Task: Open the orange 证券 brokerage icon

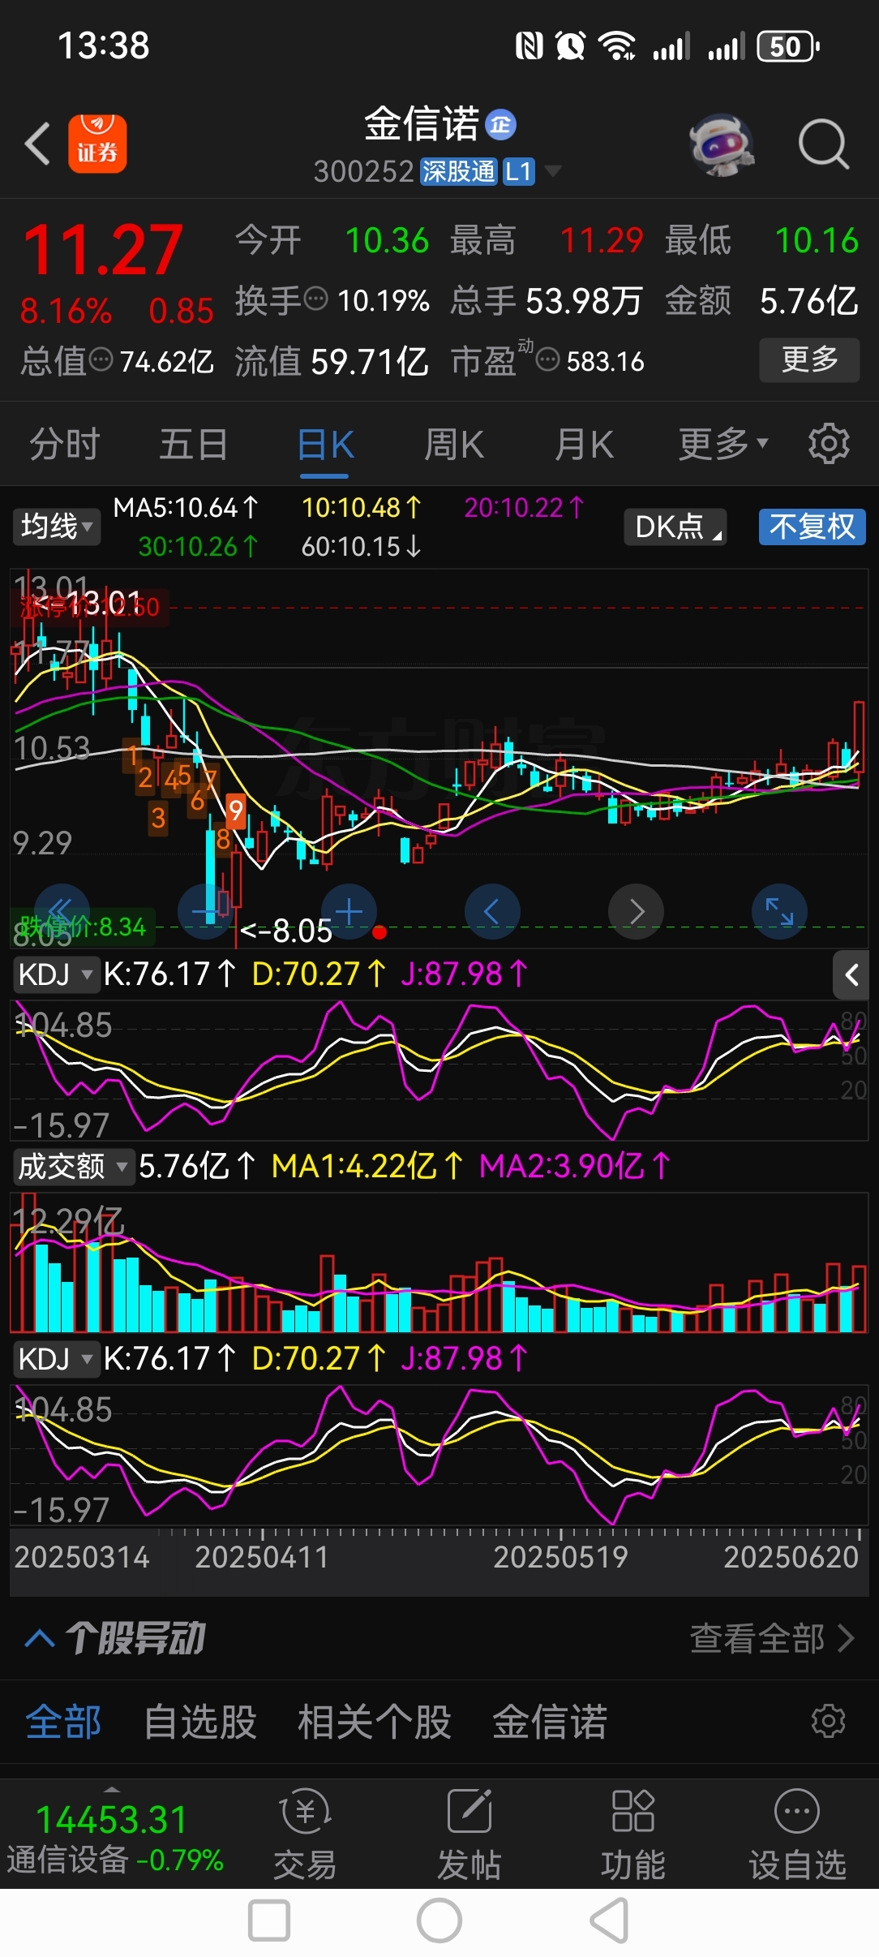Action: tap(97, 144)
